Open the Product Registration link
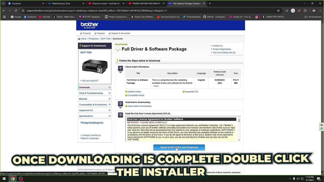Screen dimensions: 324x182 (x=222, y=49)
